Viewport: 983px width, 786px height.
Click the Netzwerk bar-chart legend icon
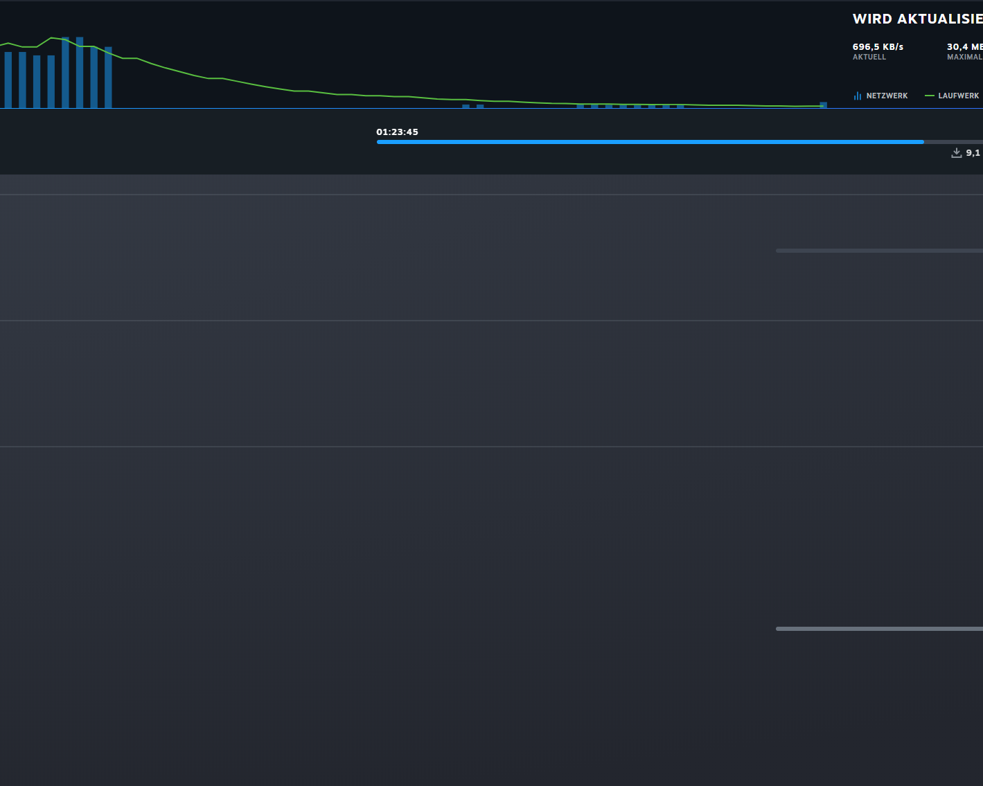tap(858, 96)
